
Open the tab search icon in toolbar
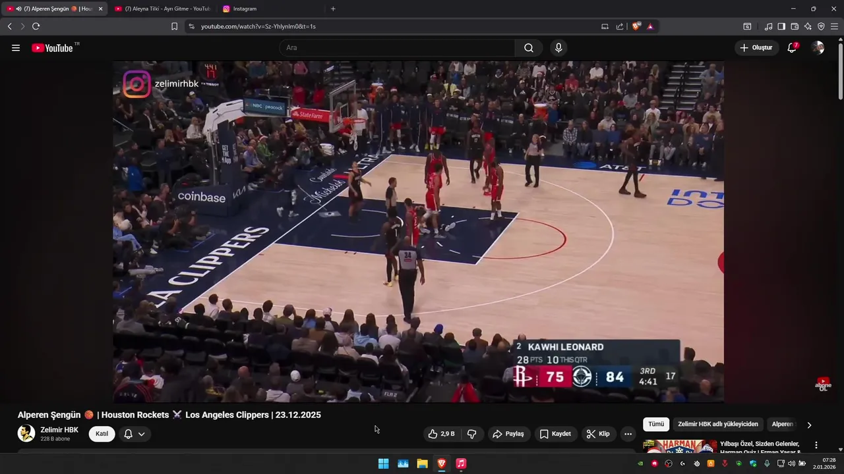coord(747,26)
